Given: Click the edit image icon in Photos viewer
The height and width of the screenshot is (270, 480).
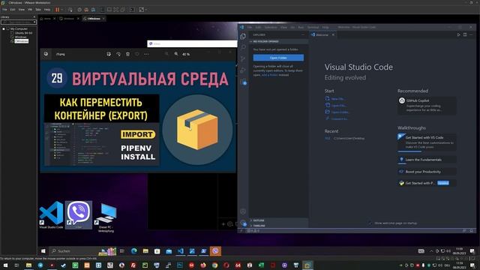Looking at the screenshot, I should tap(109, 54).
